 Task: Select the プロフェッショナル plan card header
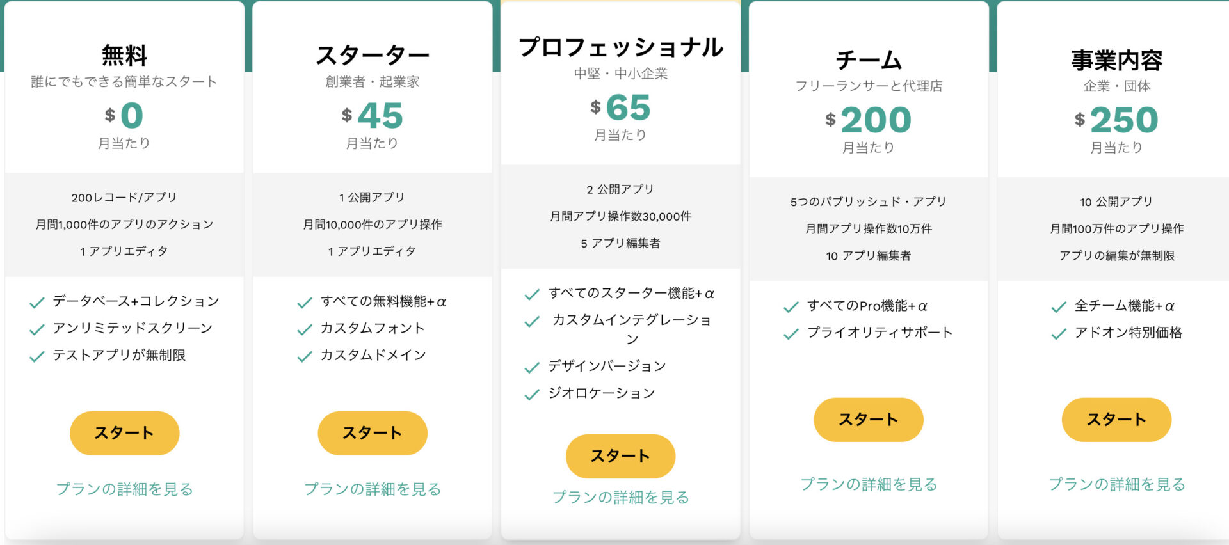pos(621,47)
